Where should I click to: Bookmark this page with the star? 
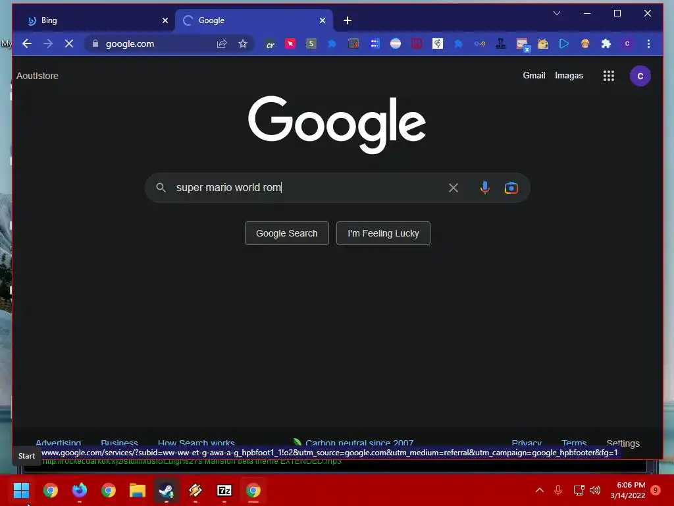pyautogui.click(x=243, y=43)
